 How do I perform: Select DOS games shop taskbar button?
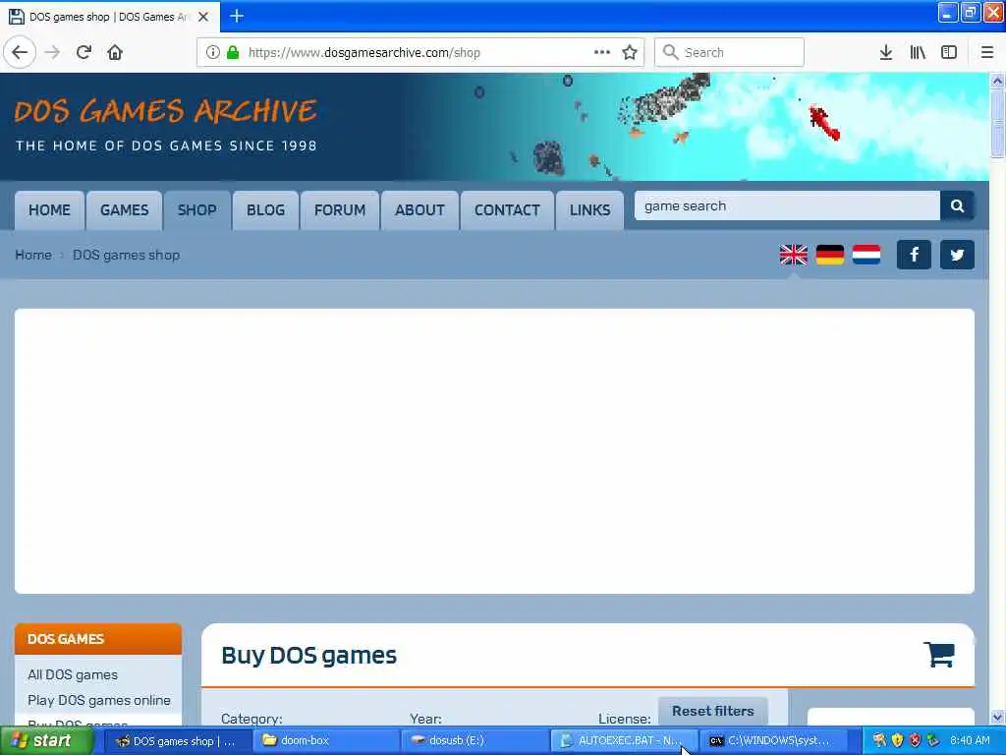pyautogui.click(x=177, y=741)
